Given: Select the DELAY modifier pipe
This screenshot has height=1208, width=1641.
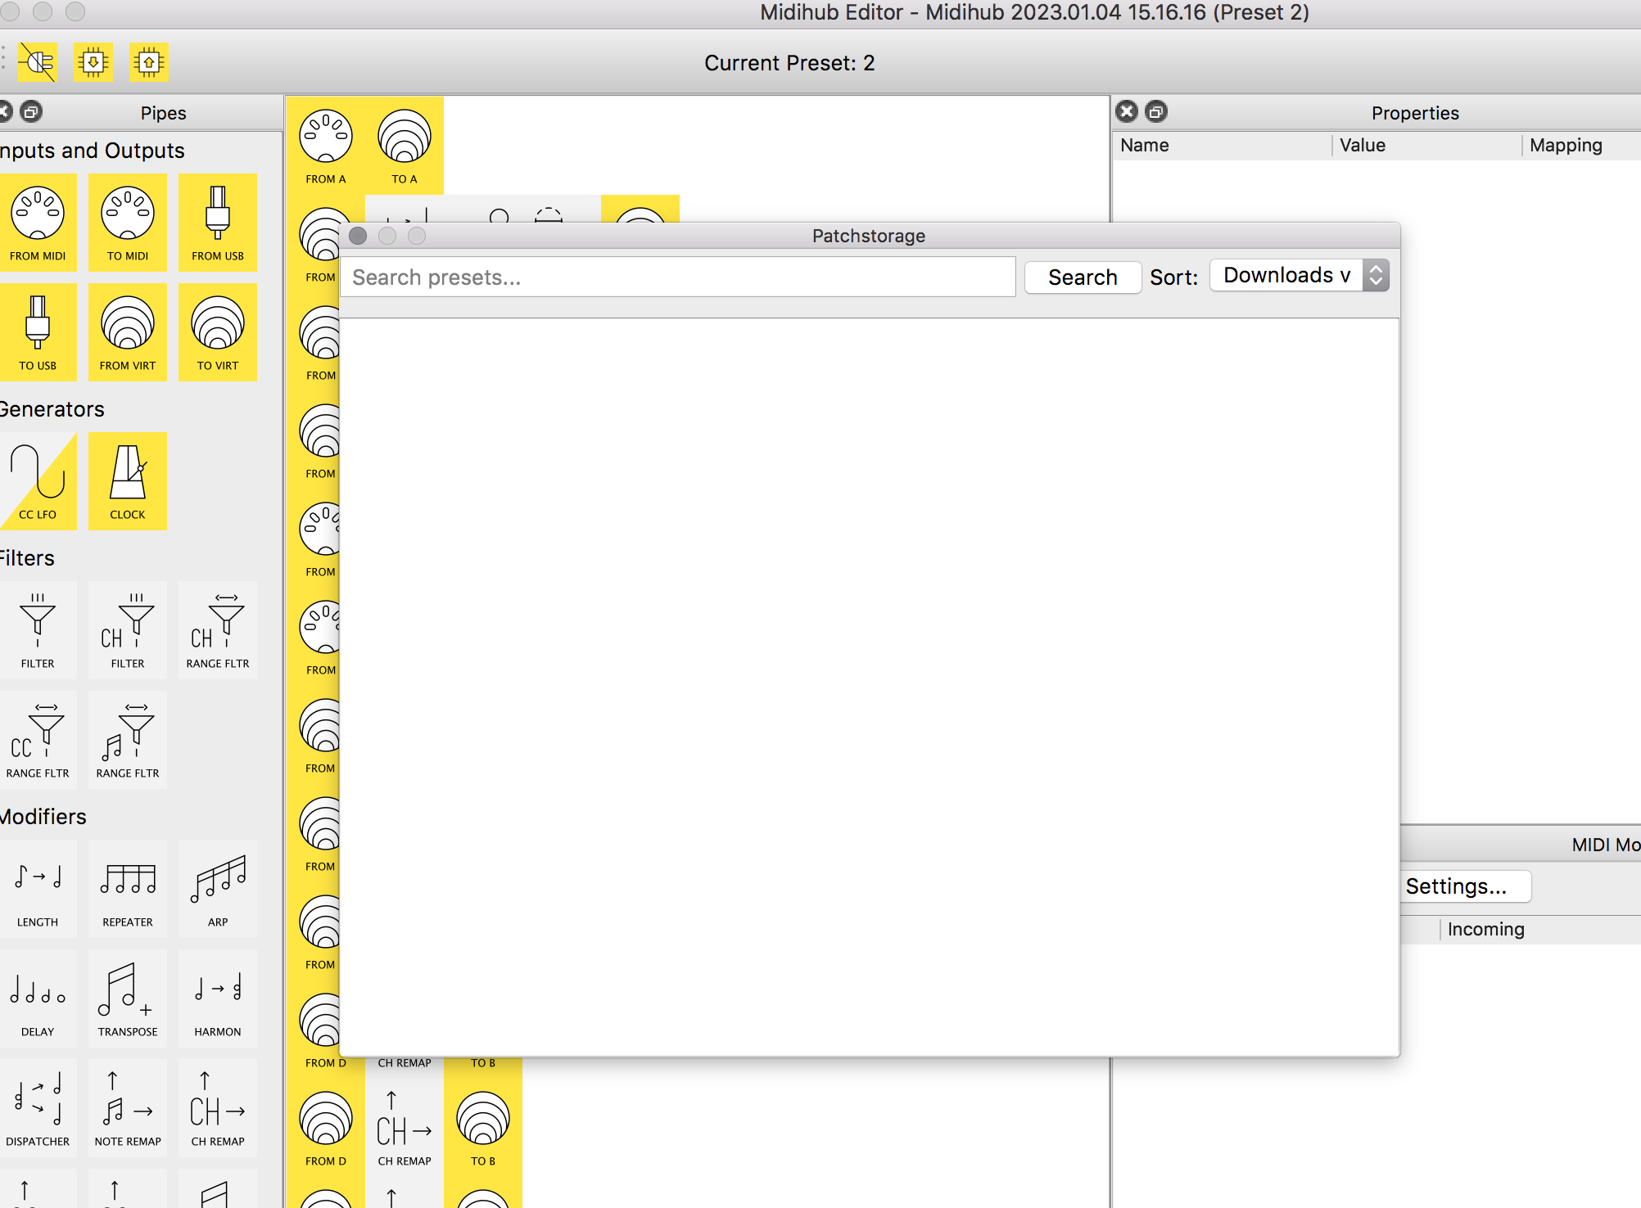Looking at the screenshot, I should tap(38, 998).
